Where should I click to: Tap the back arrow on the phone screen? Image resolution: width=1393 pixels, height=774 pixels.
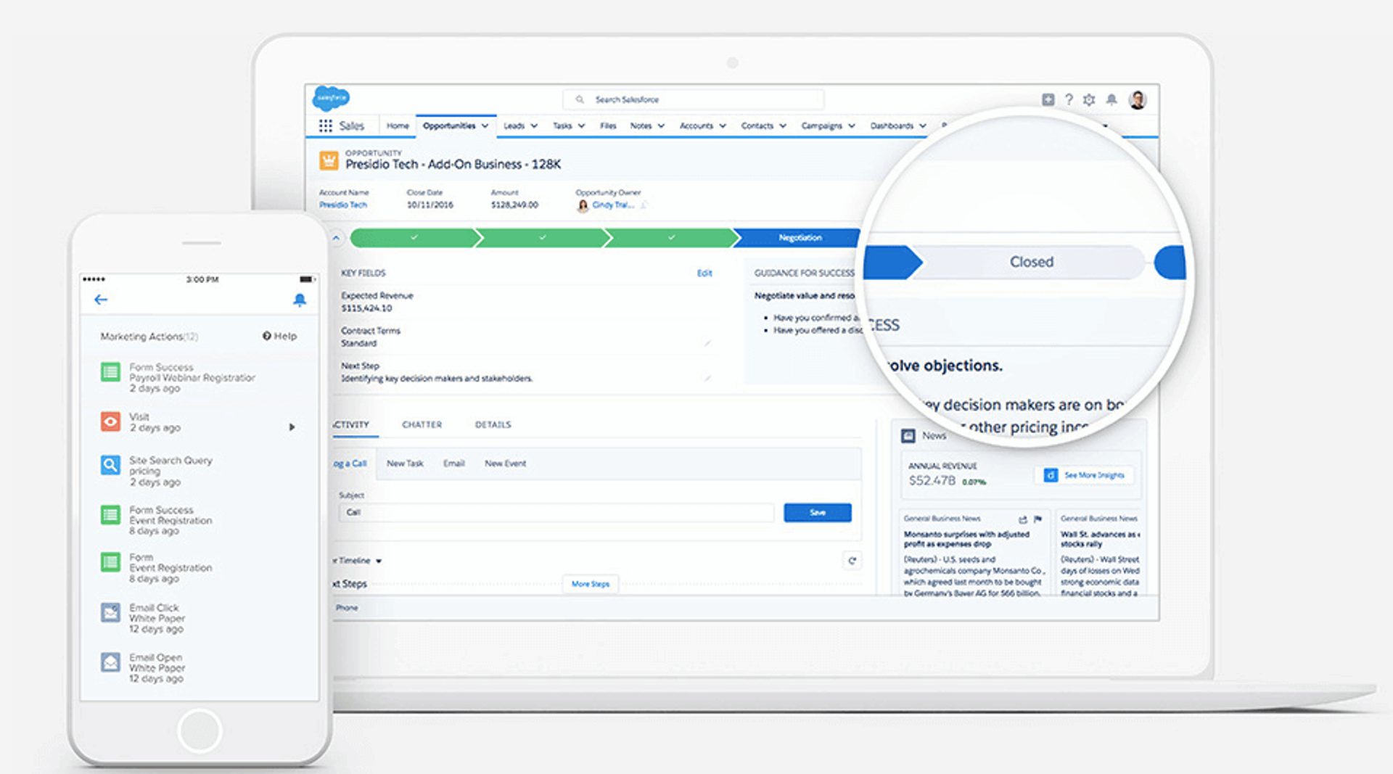coord(101,299)
